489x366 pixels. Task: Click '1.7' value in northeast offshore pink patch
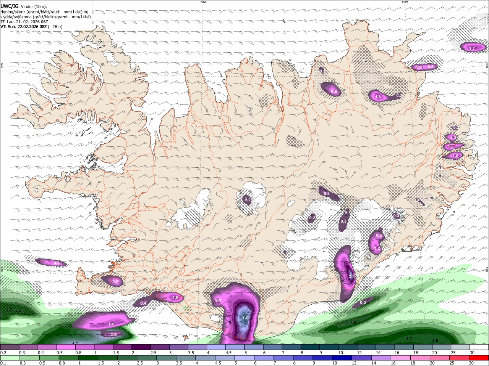(x=472, y=48)
